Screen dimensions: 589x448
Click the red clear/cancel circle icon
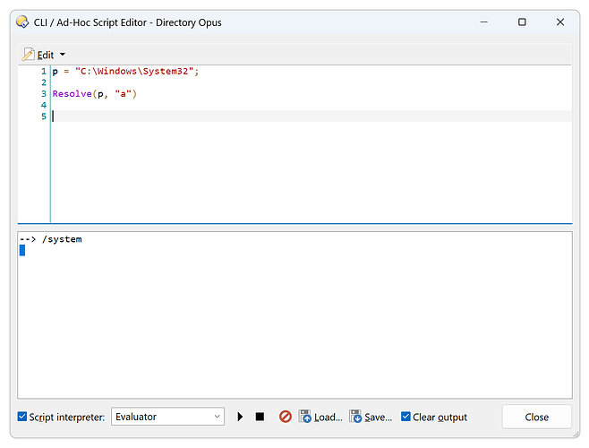[285, 417]
